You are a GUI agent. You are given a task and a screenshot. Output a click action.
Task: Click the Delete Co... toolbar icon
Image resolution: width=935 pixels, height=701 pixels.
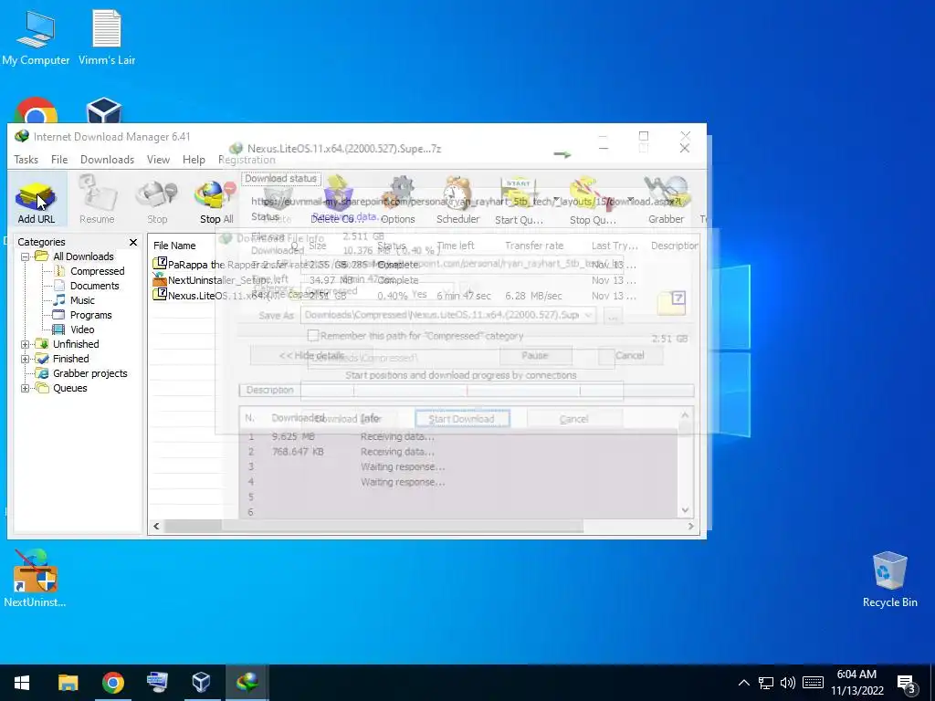coord(338,200)
